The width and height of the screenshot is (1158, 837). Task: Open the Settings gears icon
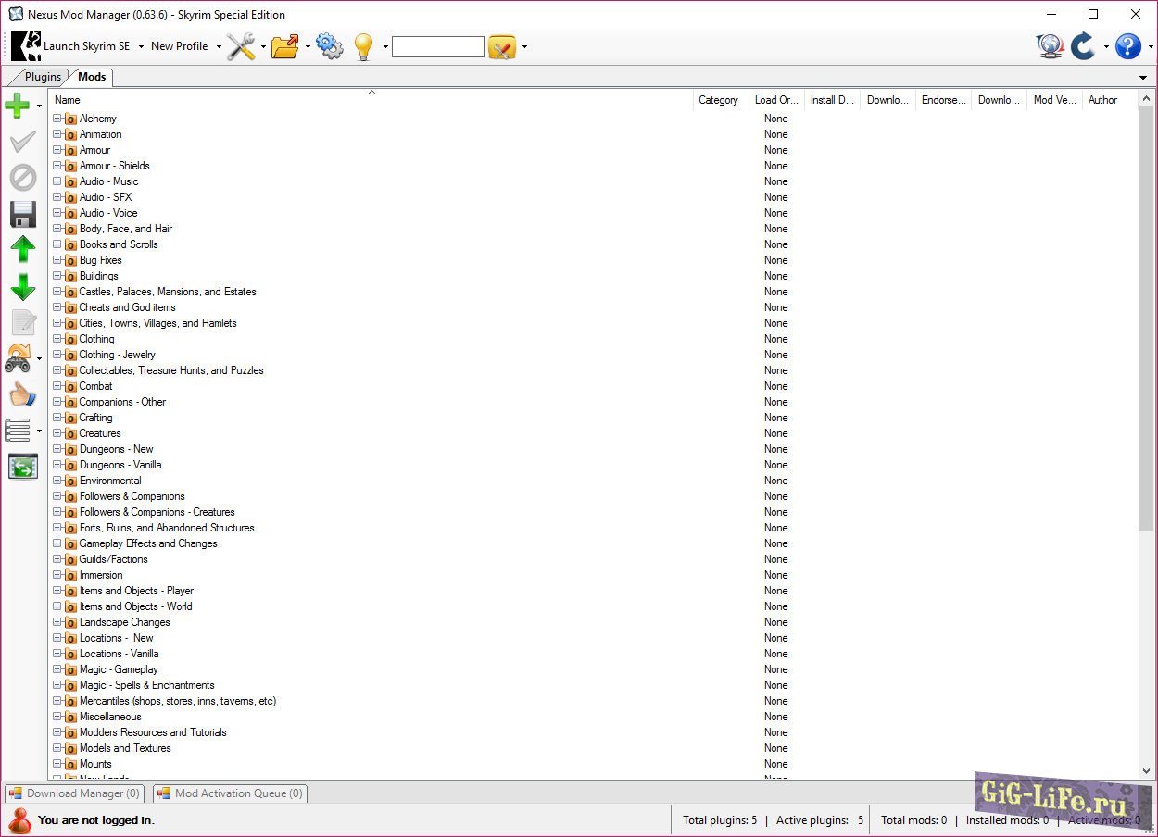[x=329, y=46]
